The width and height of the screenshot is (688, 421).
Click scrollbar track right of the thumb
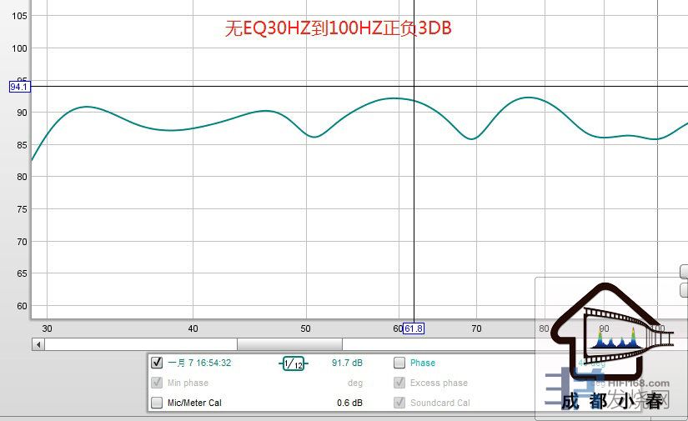tap(434, 344)
